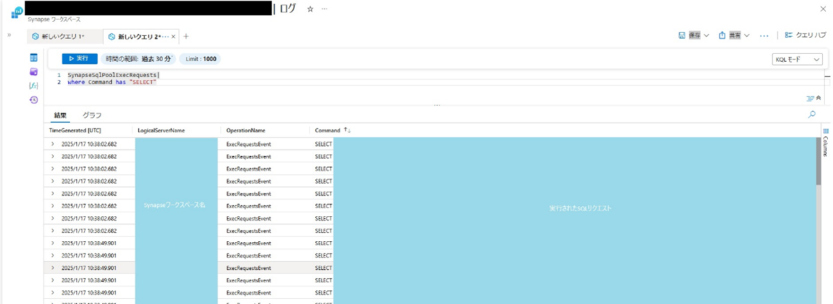Image resolution: width=833 pixels, height=304 pixels.
Task: Open the 共有 dropdown chevron
Action: (x=747, y=35)
